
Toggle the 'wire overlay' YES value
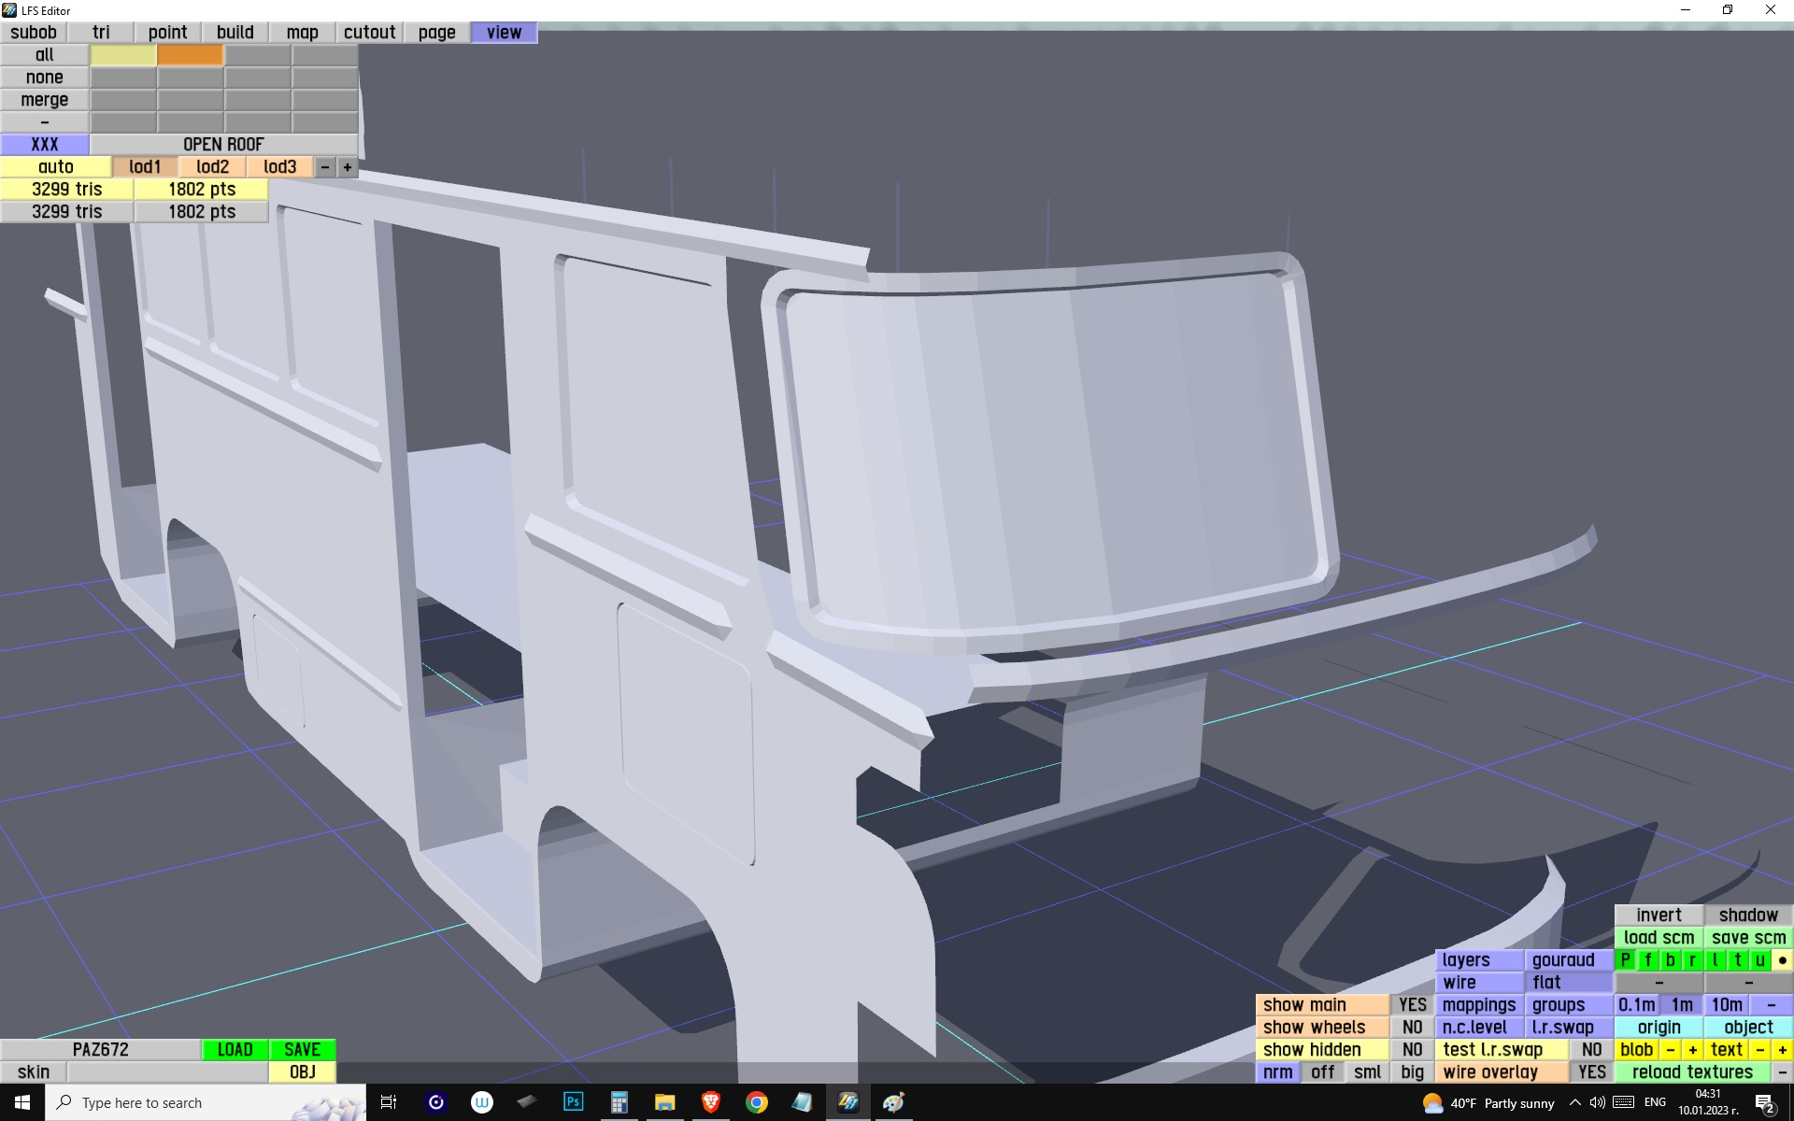point(1591,1072)
